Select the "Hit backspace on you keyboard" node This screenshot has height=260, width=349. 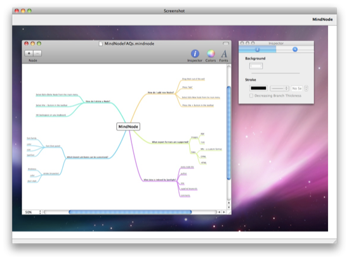[x=51, y=115]
